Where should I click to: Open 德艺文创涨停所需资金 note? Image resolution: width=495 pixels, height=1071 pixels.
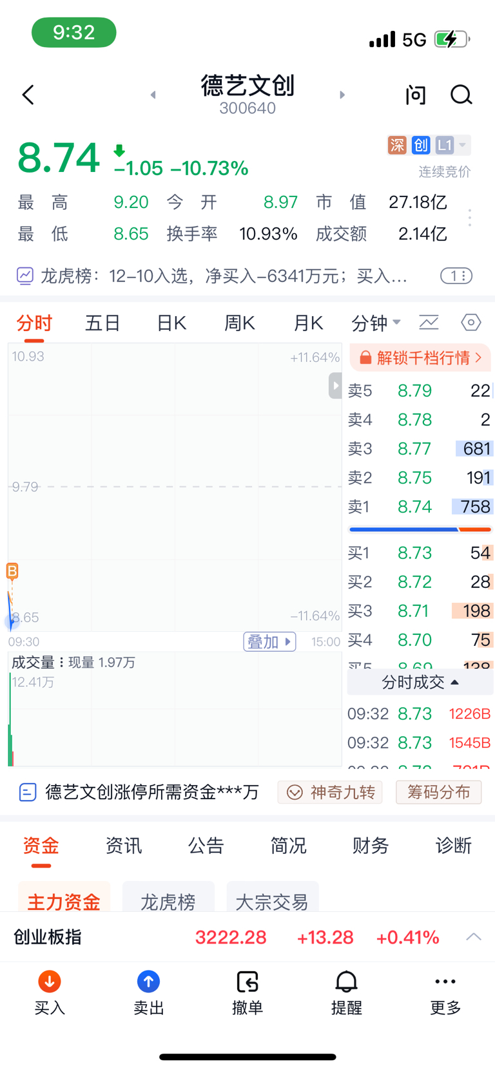pyautogui.click(x=152, y=791)
